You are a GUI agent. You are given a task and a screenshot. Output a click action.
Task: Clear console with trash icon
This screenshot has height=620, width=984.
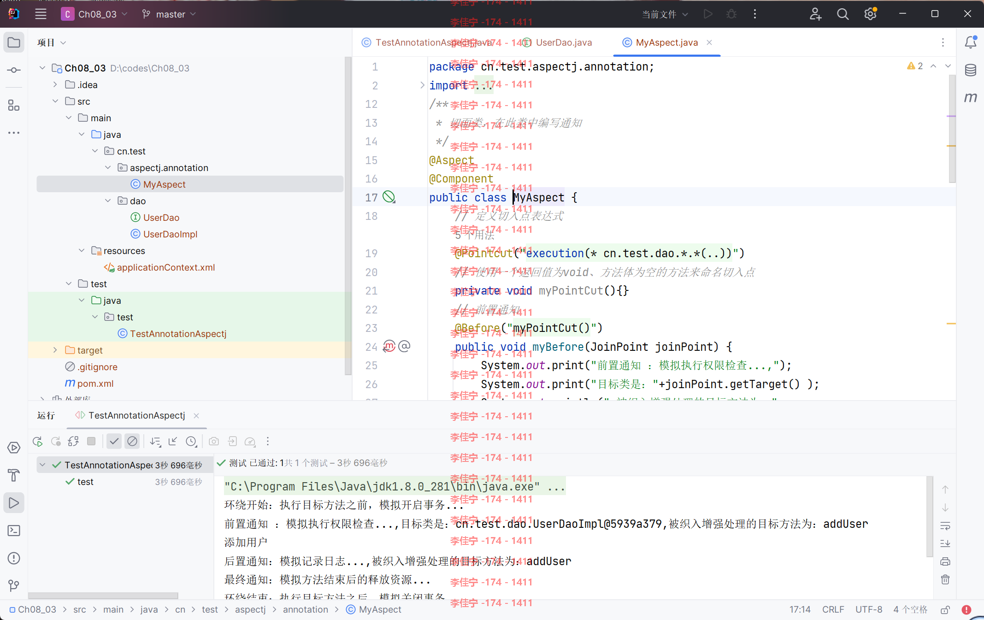point(945,579)
